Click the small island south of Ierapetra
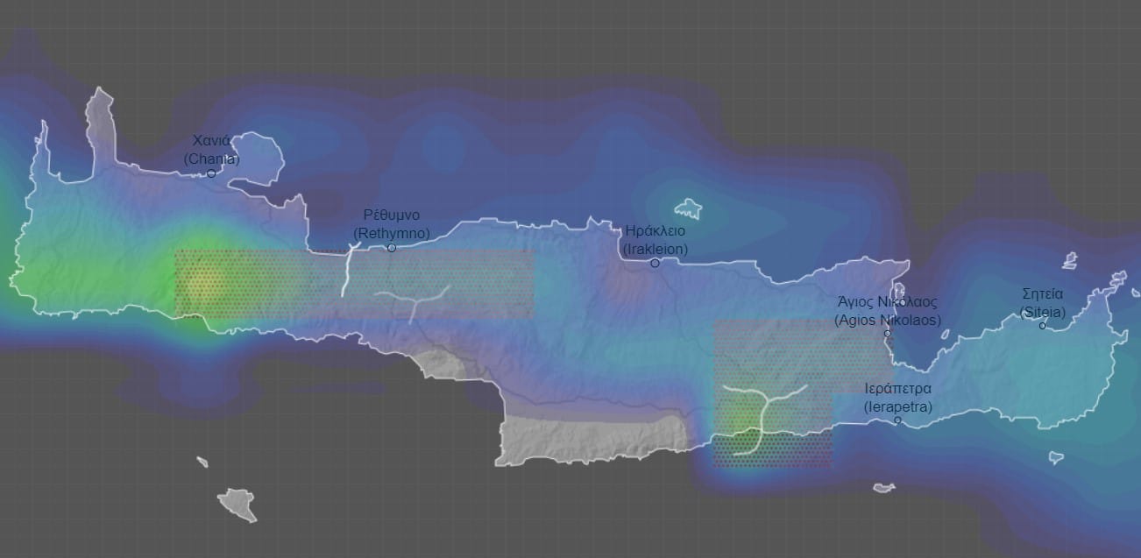The width and height of the screenshot is (1141, 558). (x=883, y=487)
